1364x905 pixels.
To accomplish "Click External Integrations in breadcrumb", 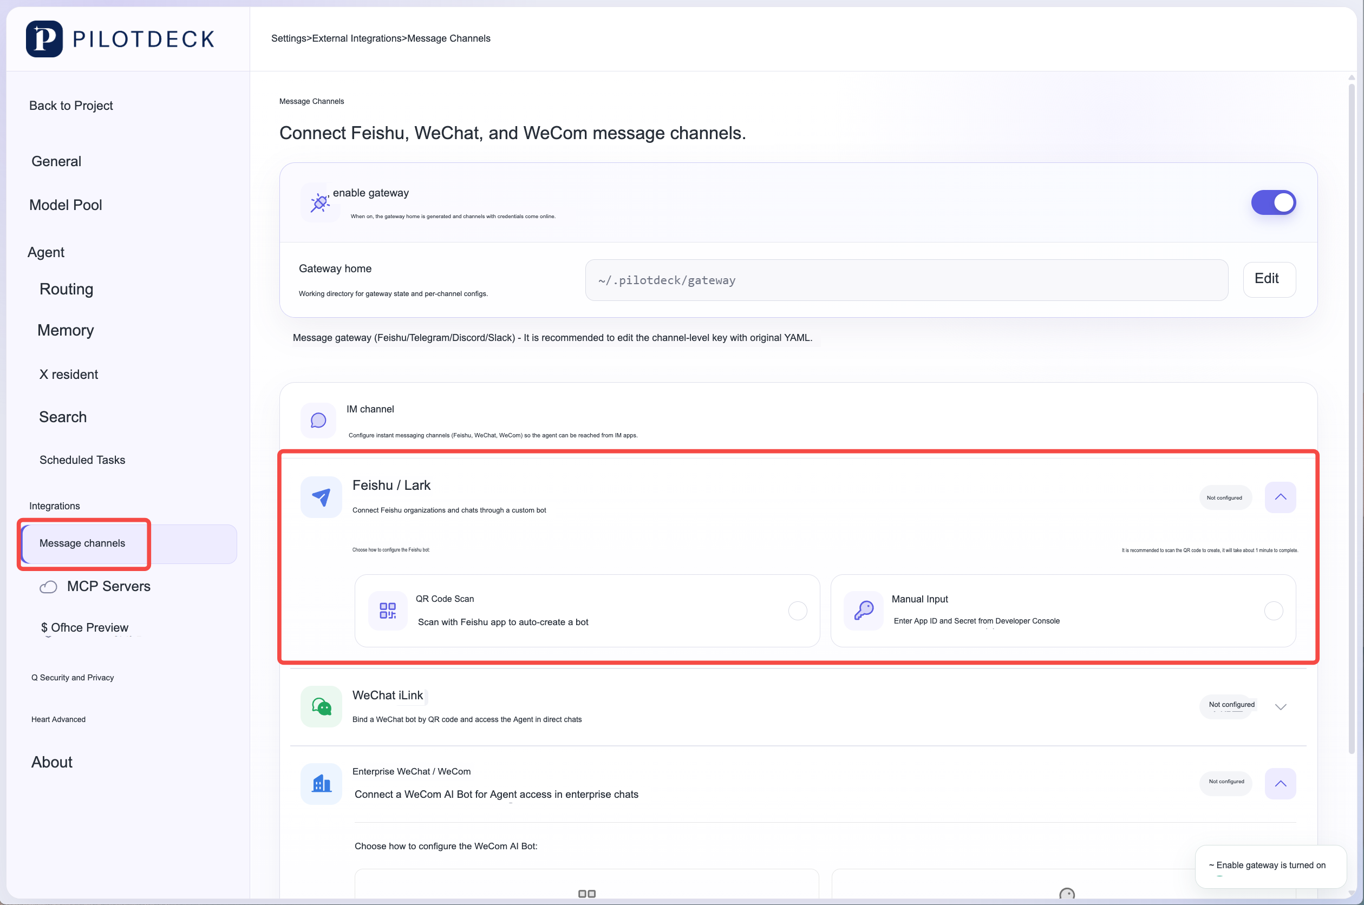I will [356, 38].
